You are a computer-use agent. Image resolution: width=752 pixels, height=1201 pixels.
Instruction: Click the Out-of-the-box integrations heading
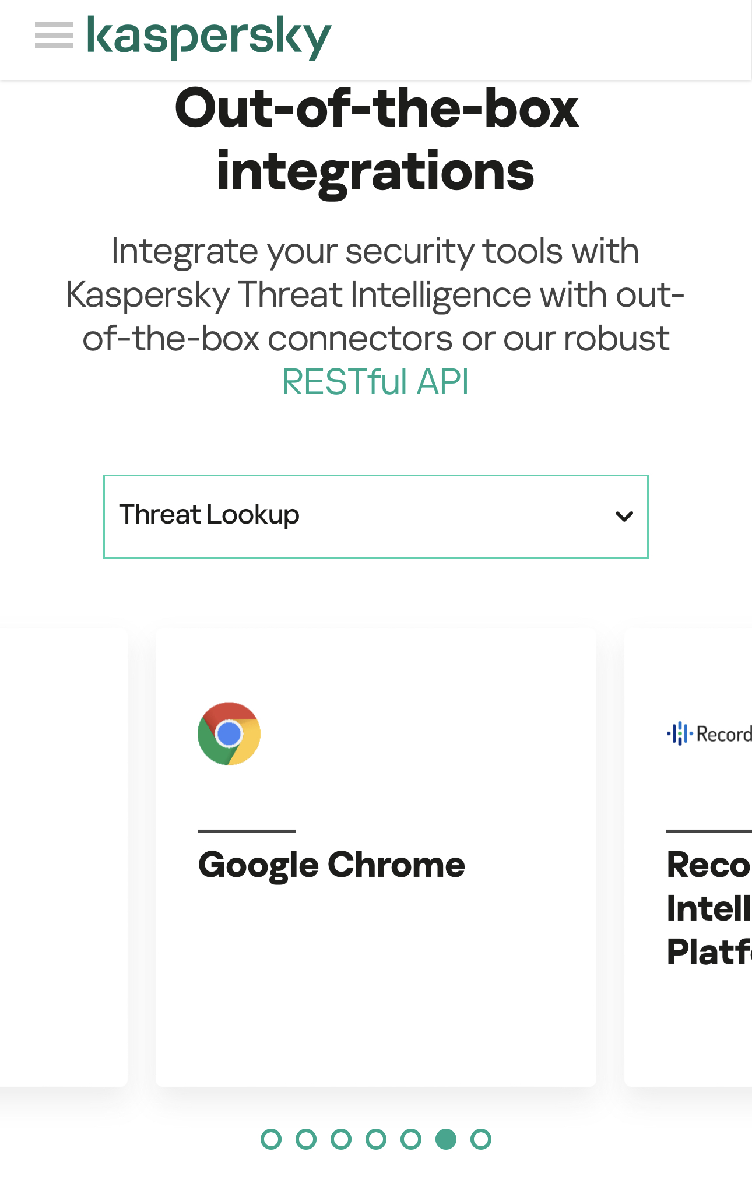[x=375, y=140]
